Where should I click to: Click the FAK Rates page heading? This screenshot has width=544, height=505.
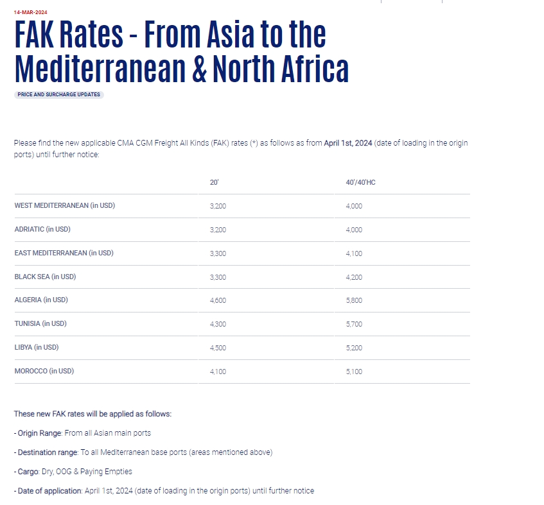(x=182, y=50)
